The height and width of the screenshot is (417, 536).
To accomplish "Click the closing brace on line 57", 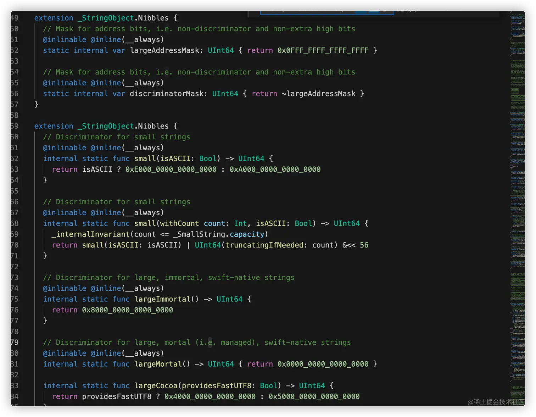I will click(36, 104).
